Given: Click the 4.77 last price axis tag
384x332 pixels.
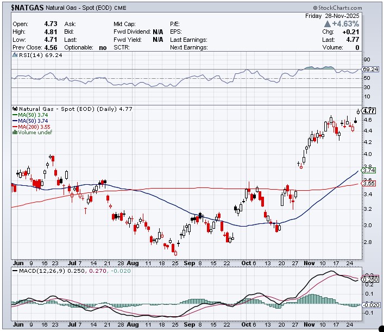Looking at the screenshot, I should click(369, 110).
